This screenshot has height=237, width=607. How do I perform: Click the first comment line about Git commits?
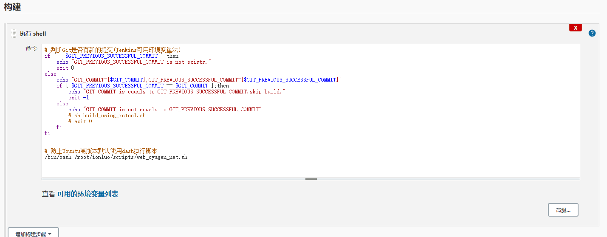pos(113,50)
